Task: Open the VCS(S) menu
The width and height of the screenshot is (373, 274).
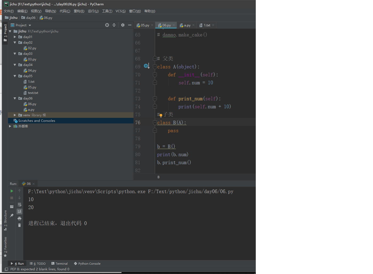Action: point(121,11)
